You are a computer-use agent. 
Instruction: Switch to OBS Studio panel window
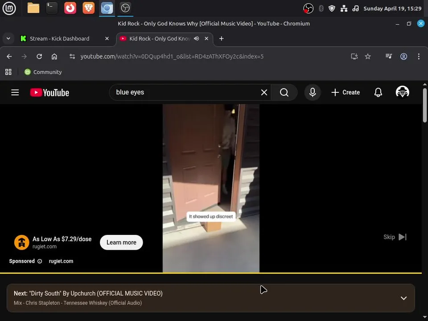coord(125,8)
